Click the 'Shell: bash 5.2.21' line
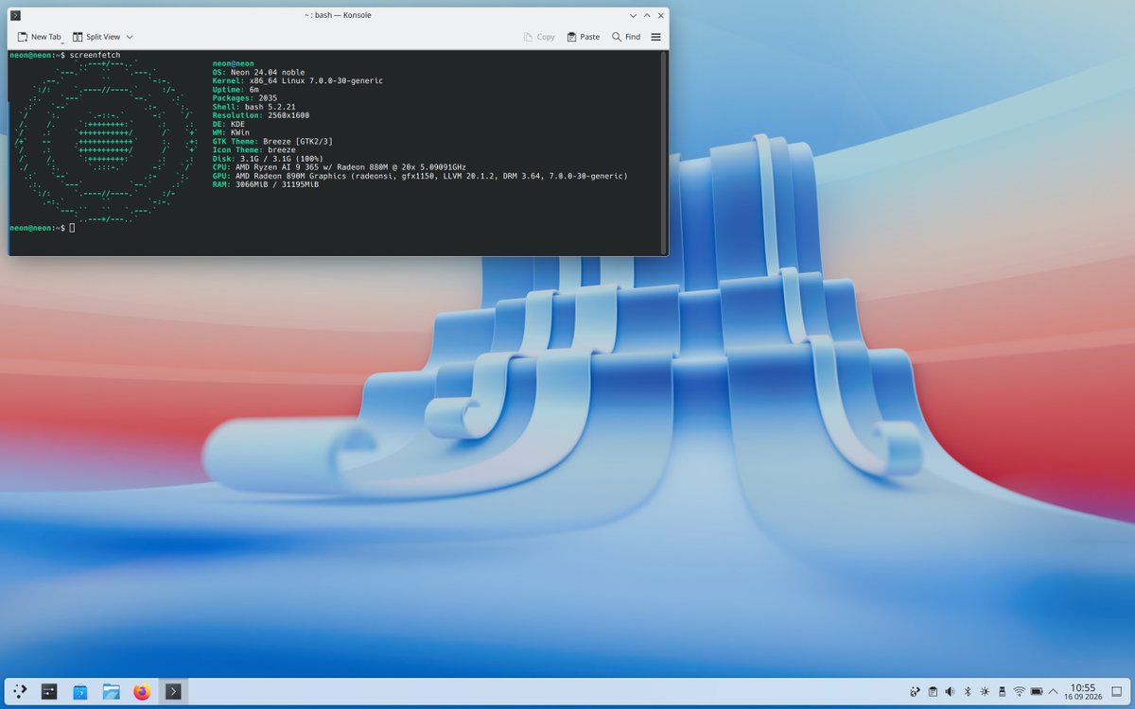The image size is (1135, 709). click(253, 107)
